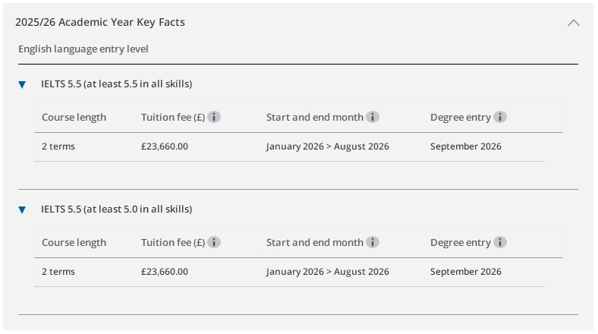Collapse the 2025/26 Academic Year Key Facts chevron
The height and width of the screenshot is (334, 598).
click(574, 23)
